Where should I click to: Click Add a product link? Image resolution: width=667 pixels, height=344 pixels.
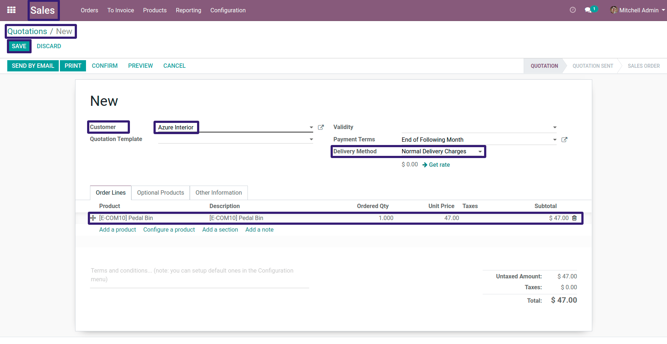[x=118, y=229]
